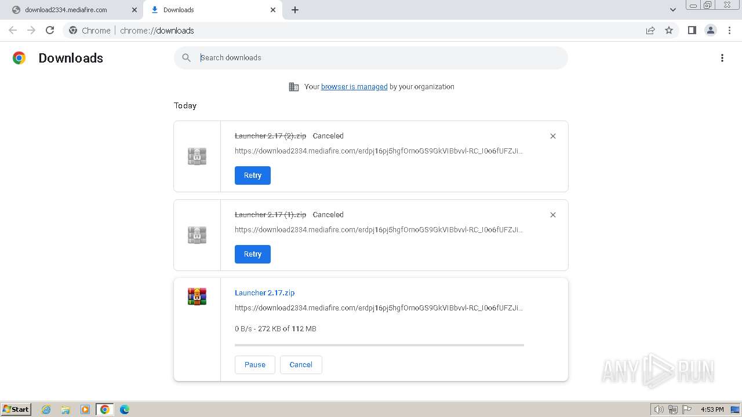
Task: Click the Action Center flag in system tray
Action: coord(687,409)
